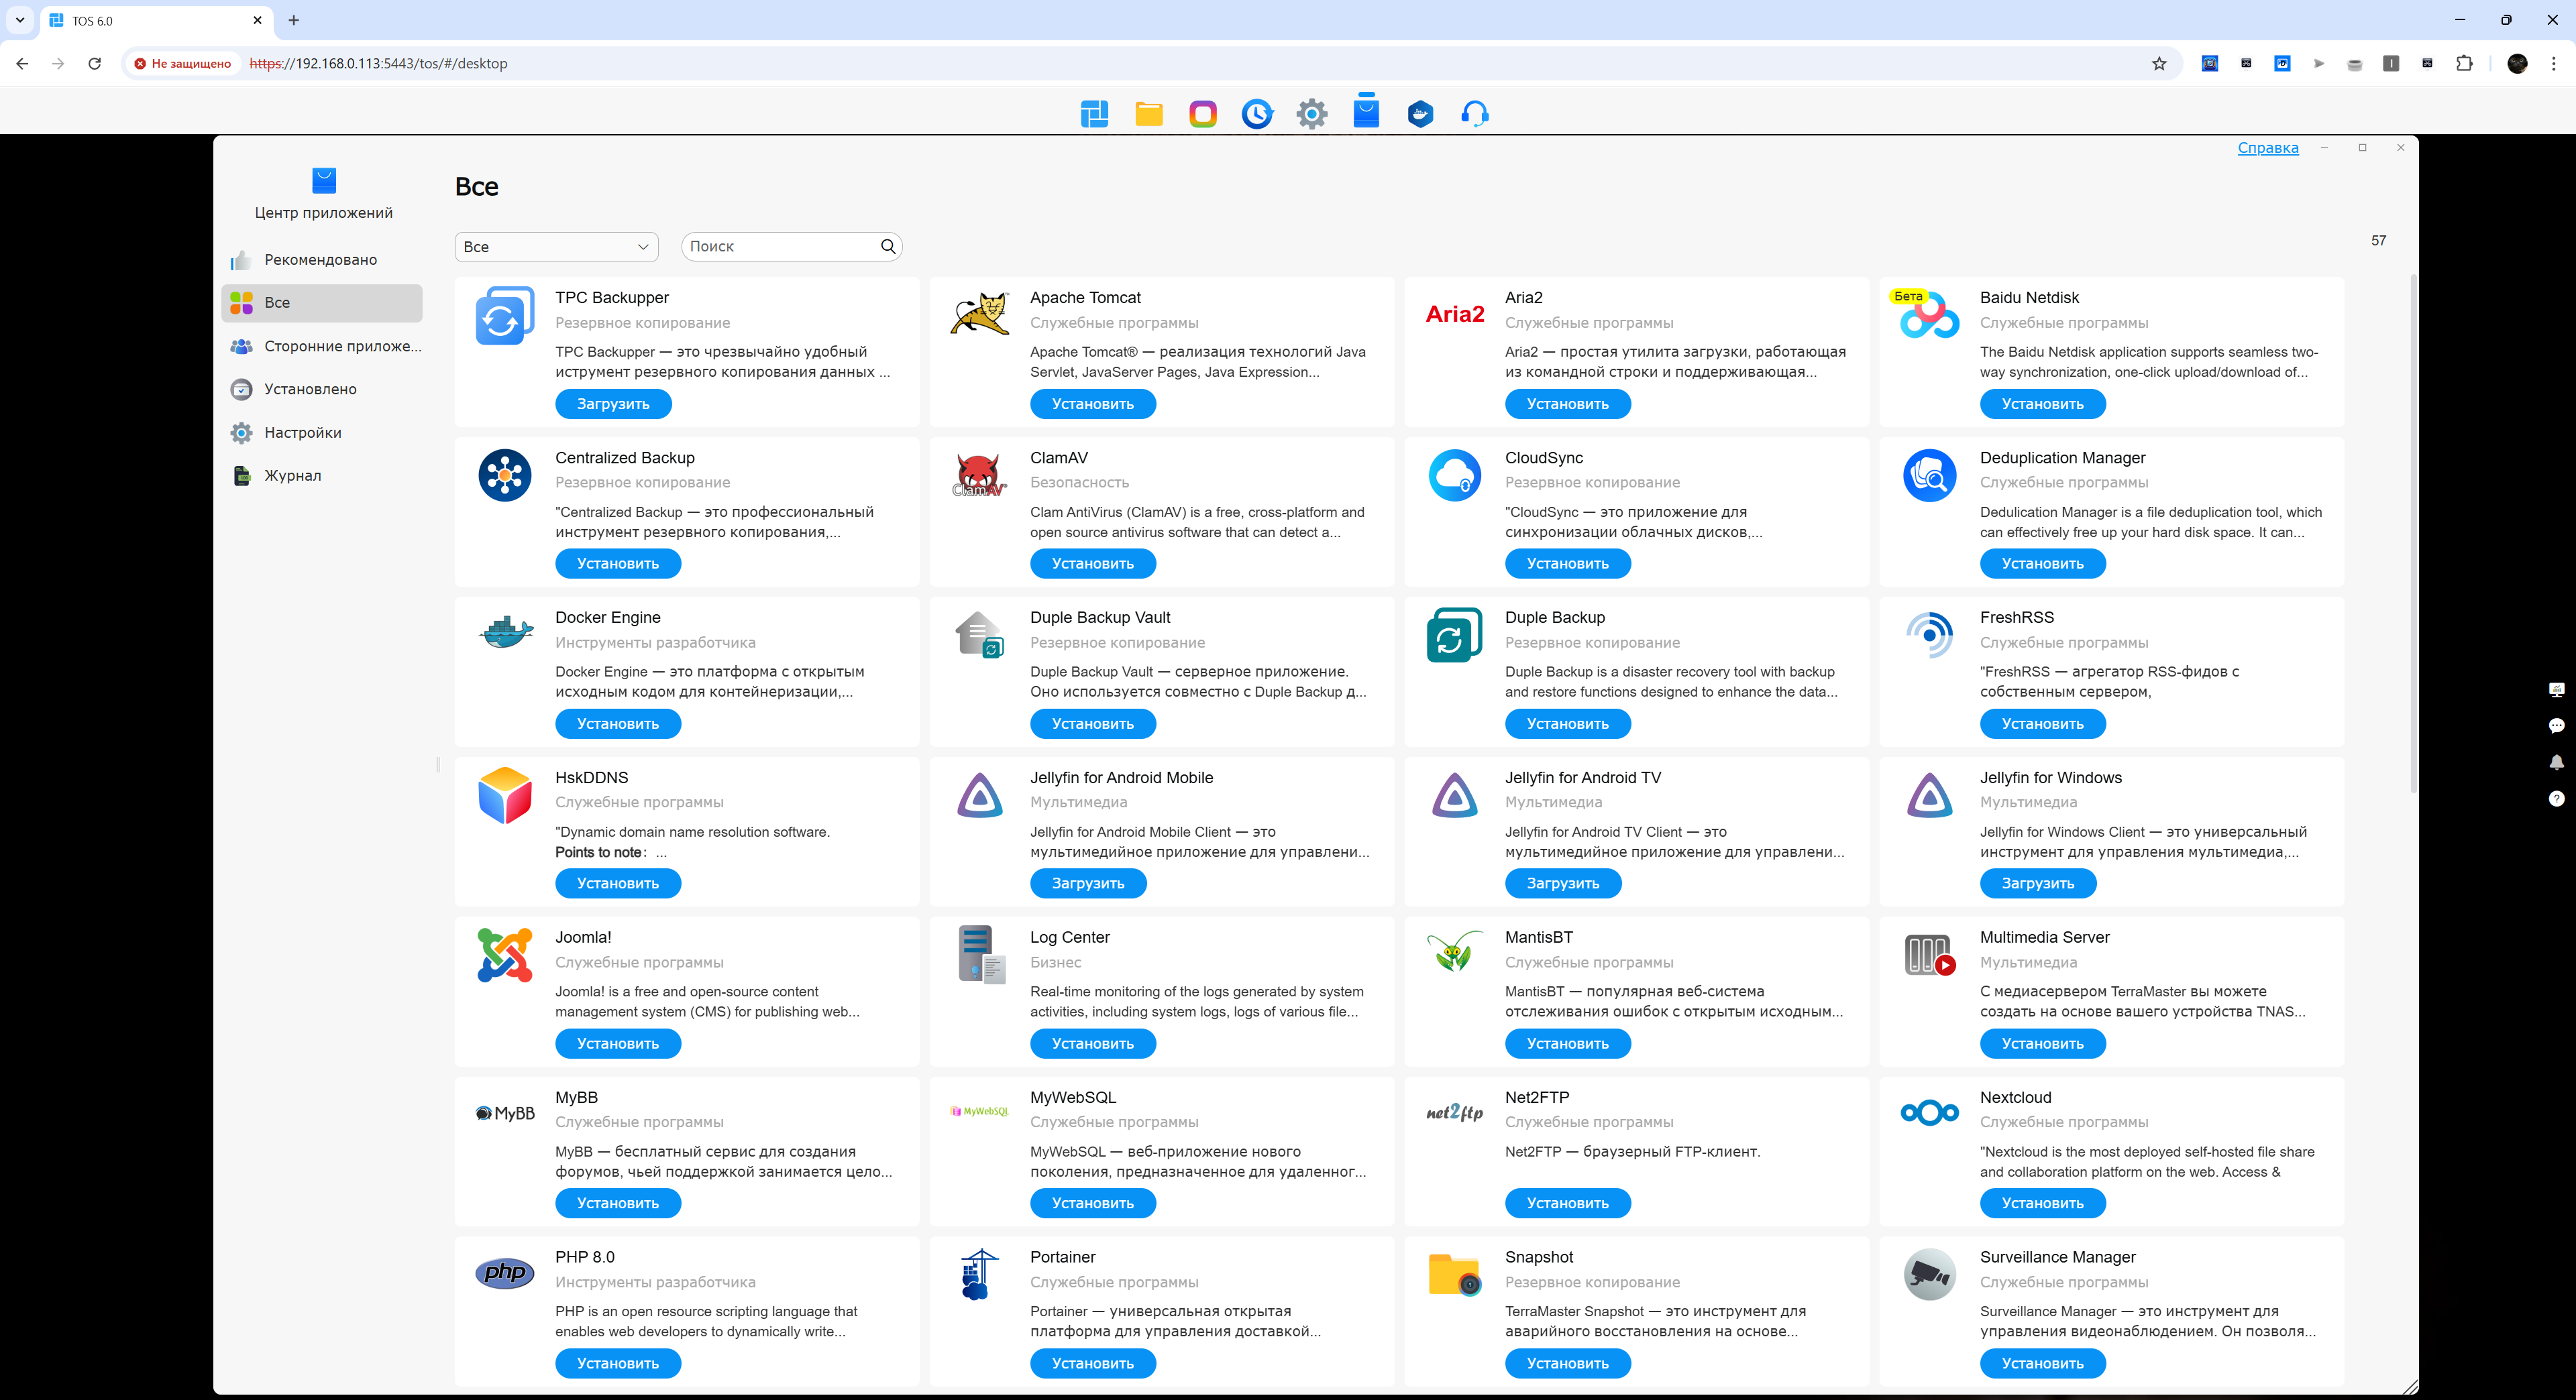The height and width of the screenshot is (1400, 2576).
Task: Open 'Установлено' section in sidebar
Action: coord(310,390)
